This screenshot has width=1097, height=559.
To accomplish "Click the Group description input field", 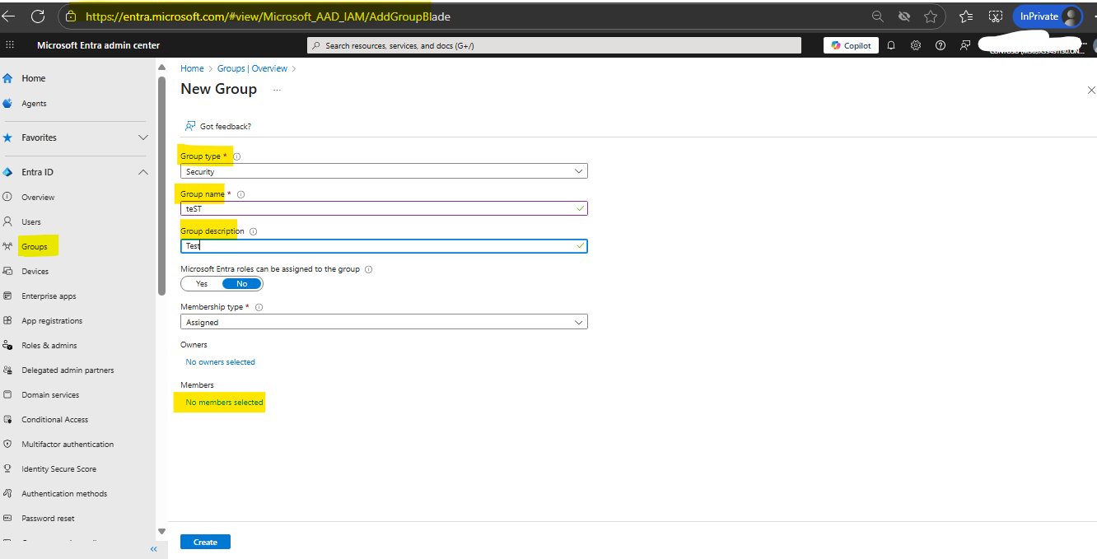I will point(384,245).
